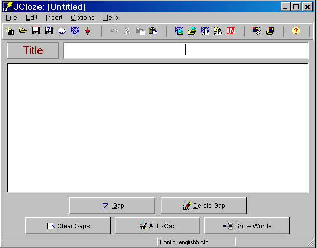This screenshot has width=317, height=248.
Task: Click the Gap button
Action: [112, 205]
